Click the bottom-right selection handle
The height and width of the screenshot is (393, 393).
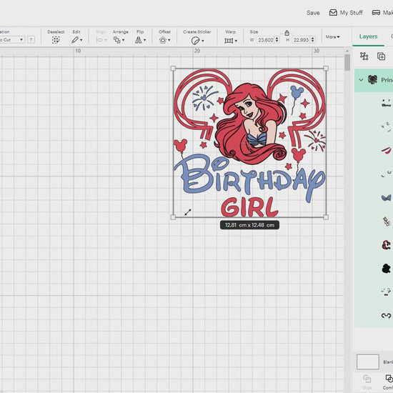(x=326, y=217)
